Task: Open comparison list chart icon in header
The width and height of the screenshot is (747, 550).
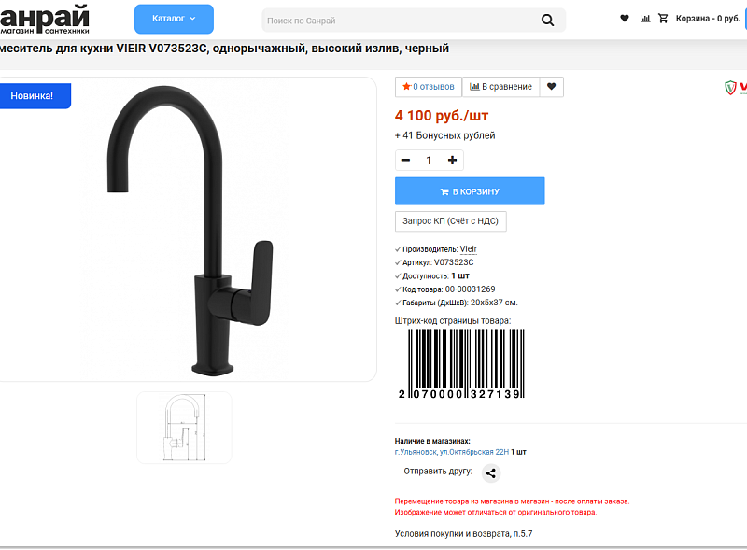Action: pyautogui.click(x=645, y=19)
